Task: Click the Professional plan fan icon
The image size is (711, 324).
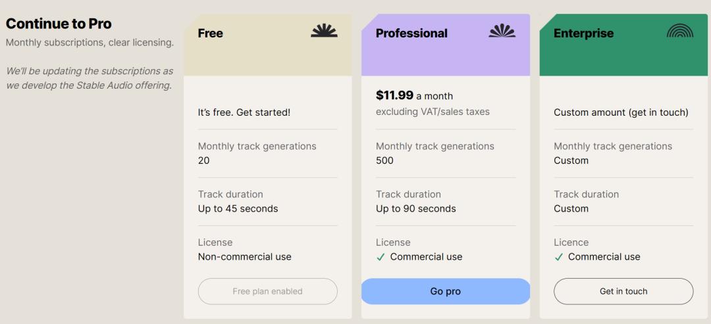Action: pos(502,30)
